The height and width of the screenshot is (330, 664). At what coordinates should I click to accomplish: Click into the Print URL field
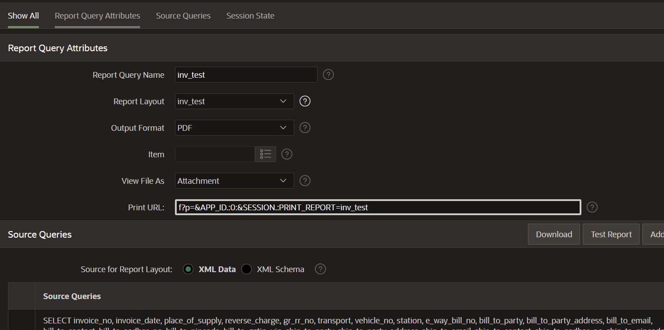(378, 207)
